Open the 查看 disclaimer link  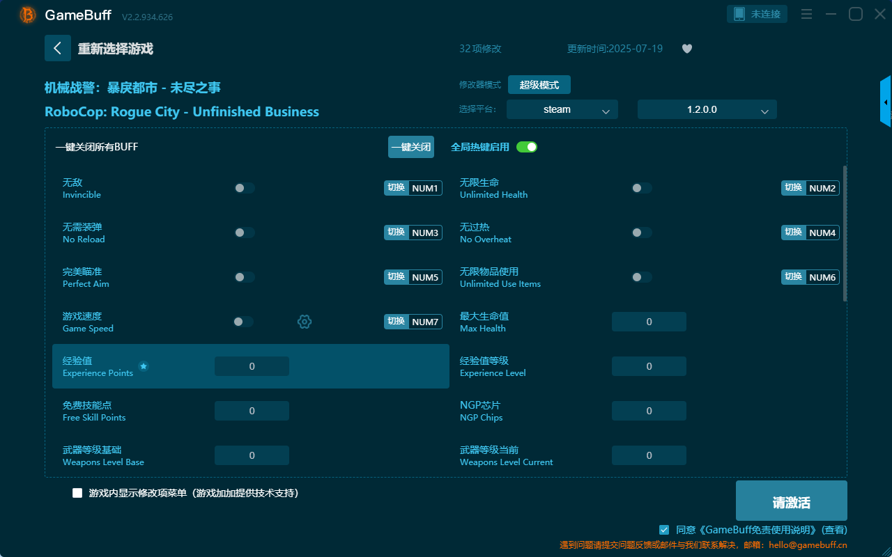coord(833,529)
